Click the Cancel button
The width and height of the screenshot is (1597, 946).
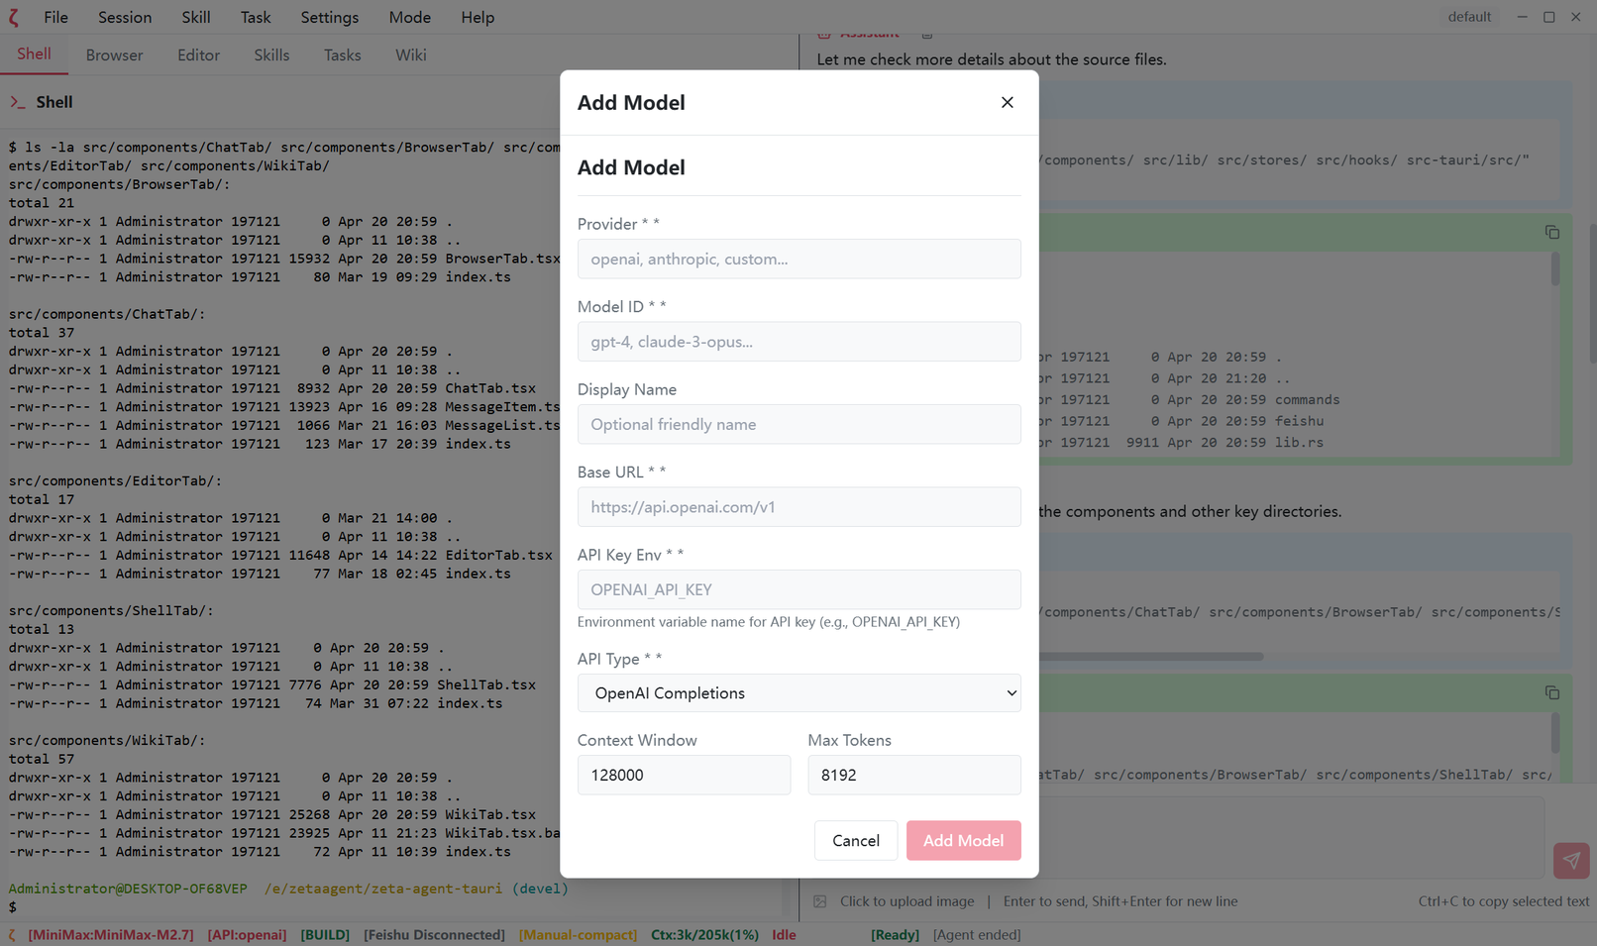[855, 840]
